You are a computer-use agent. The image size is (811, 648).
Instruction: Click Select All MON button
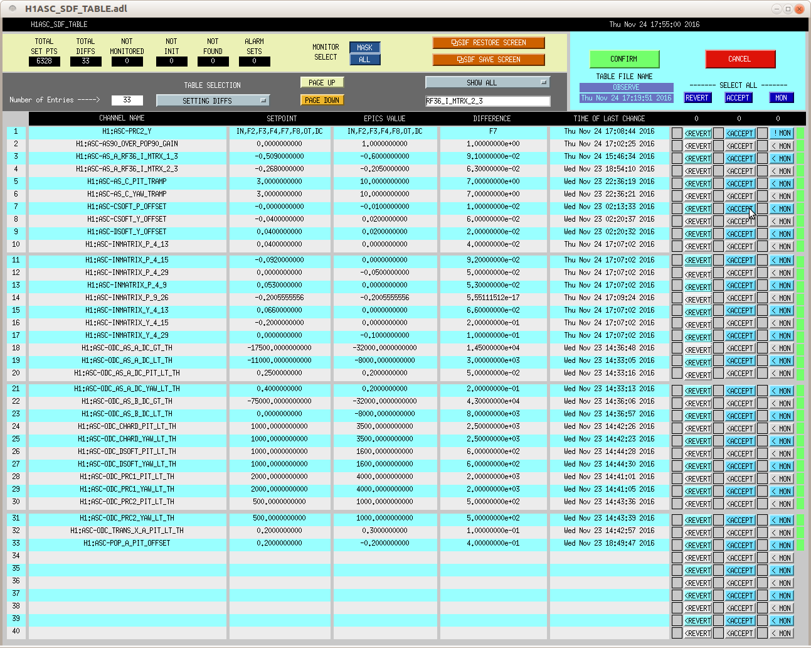click(x=781, y=98)
